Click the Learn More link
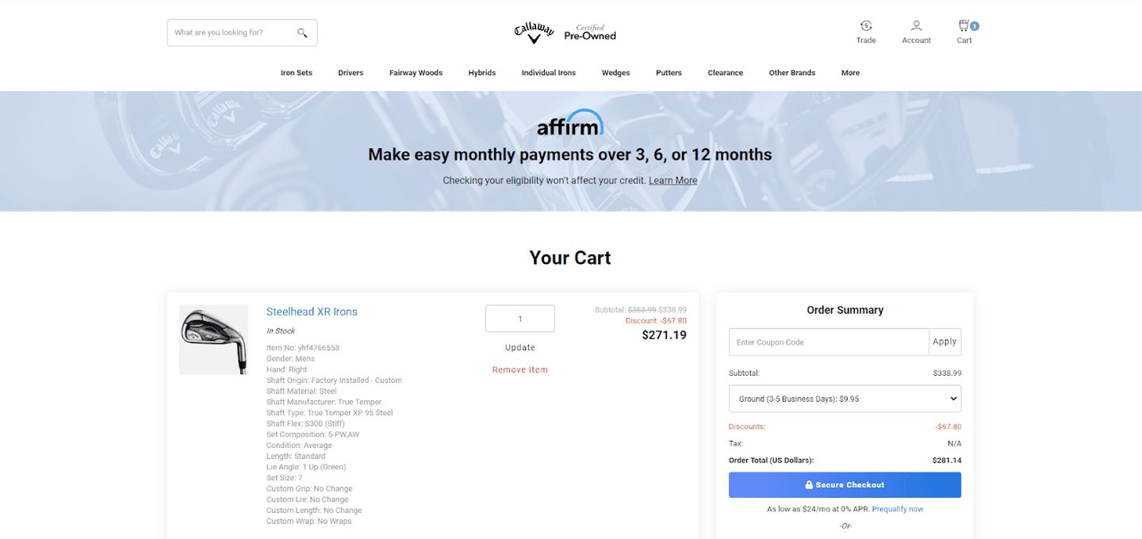This screenshot has height=539, width=1142. click(x=673, y=181)
